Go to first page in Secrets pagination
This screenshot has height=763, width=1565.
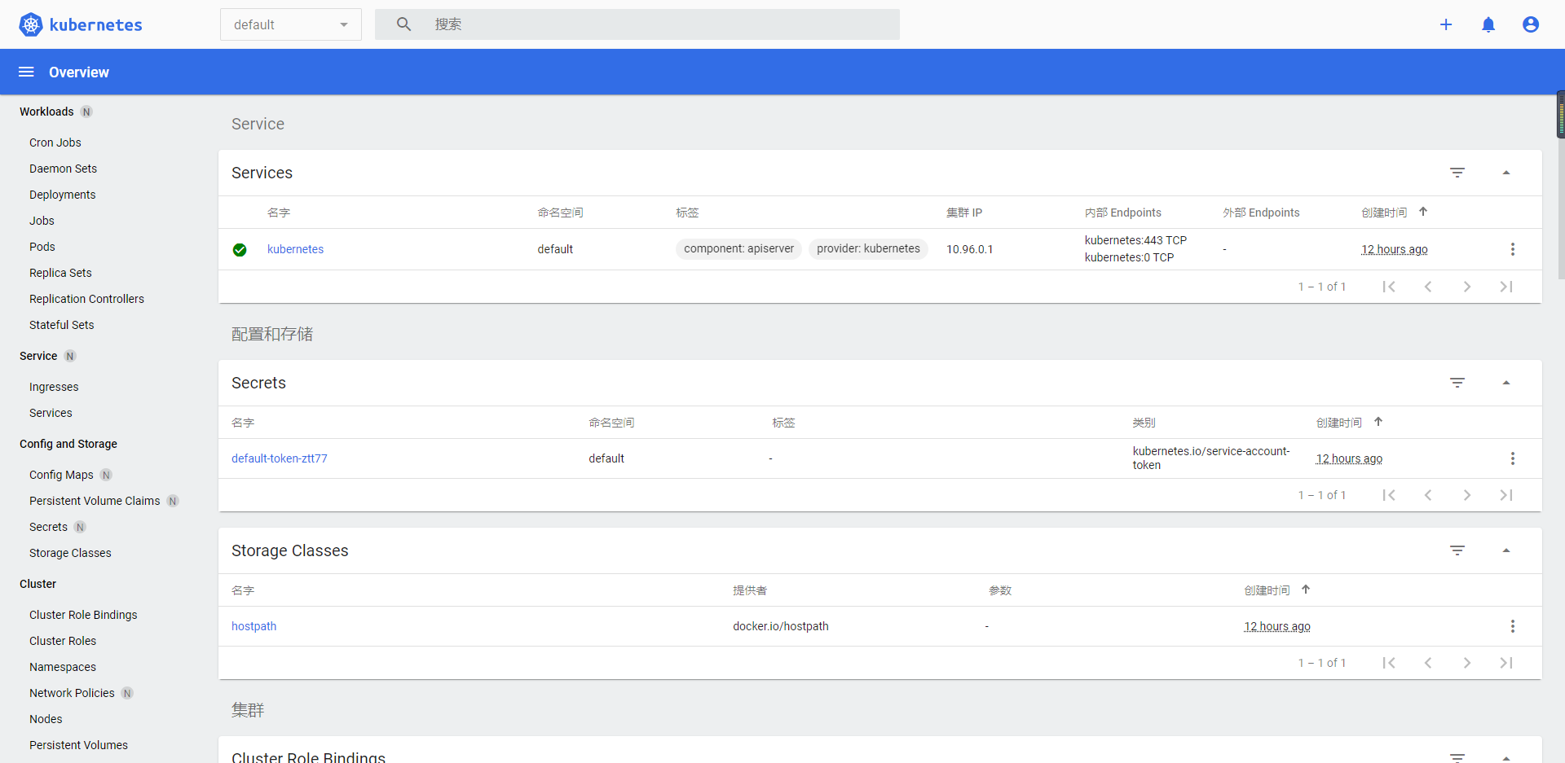coord(1389,495)
